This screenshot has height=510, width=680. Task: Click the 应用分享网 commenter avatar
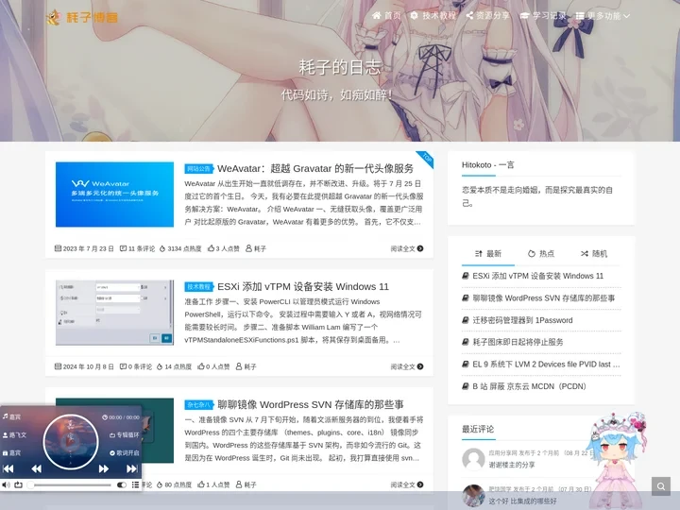tap(473, 459)
